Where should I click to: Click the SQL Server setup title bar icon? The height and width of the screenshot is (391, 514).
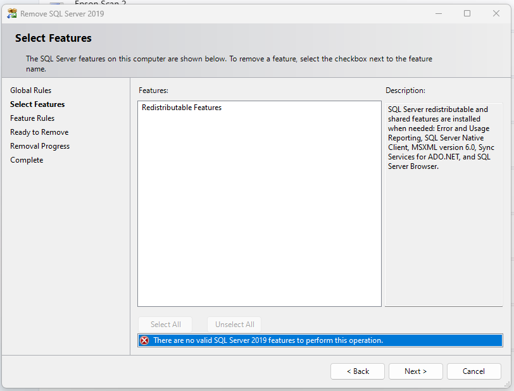12,13
